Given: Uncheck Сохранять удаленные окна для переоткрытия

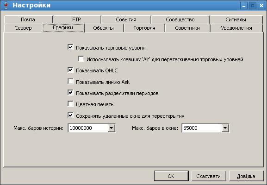Looking at the screenshot, I should pos(70,115).
